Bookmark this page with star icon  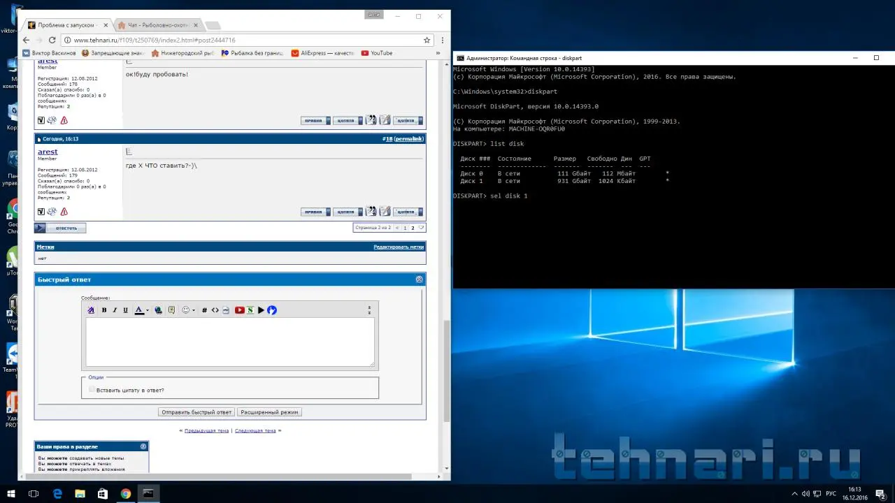point(427,40)
